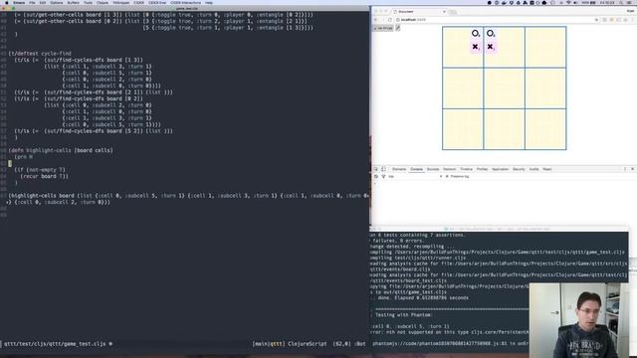Switch to the Elements tab in DevTools
Viewport: 637px width, 358px height.
399,169
